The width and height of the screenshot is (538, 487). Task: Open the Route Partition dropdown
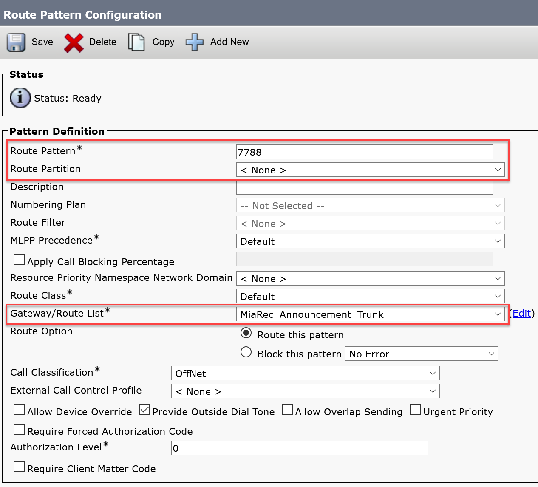click(x=370, y=170)
